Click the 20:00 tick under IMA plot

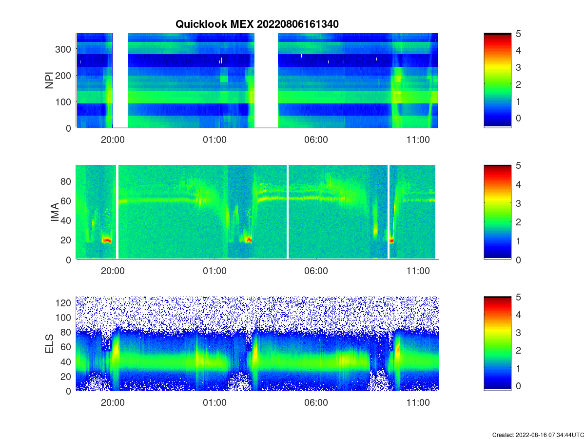coord(113,271)
